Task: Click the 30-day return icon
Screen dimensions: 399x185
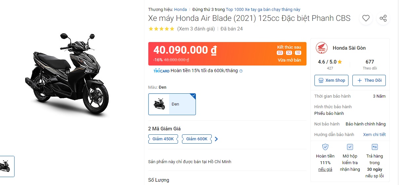Action: [375, 147]
